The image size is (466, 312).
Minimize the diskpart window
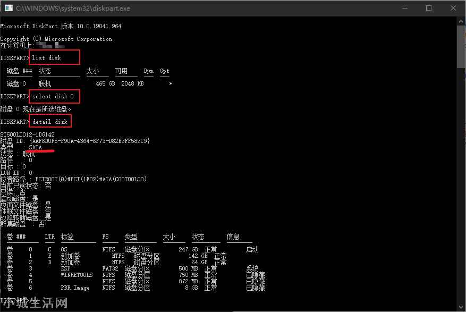pos(405,8)
